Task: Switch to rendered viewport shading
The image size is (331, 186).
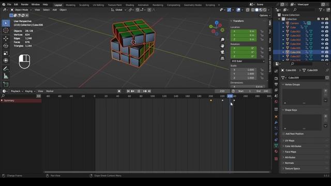Action: pos(265,10)
